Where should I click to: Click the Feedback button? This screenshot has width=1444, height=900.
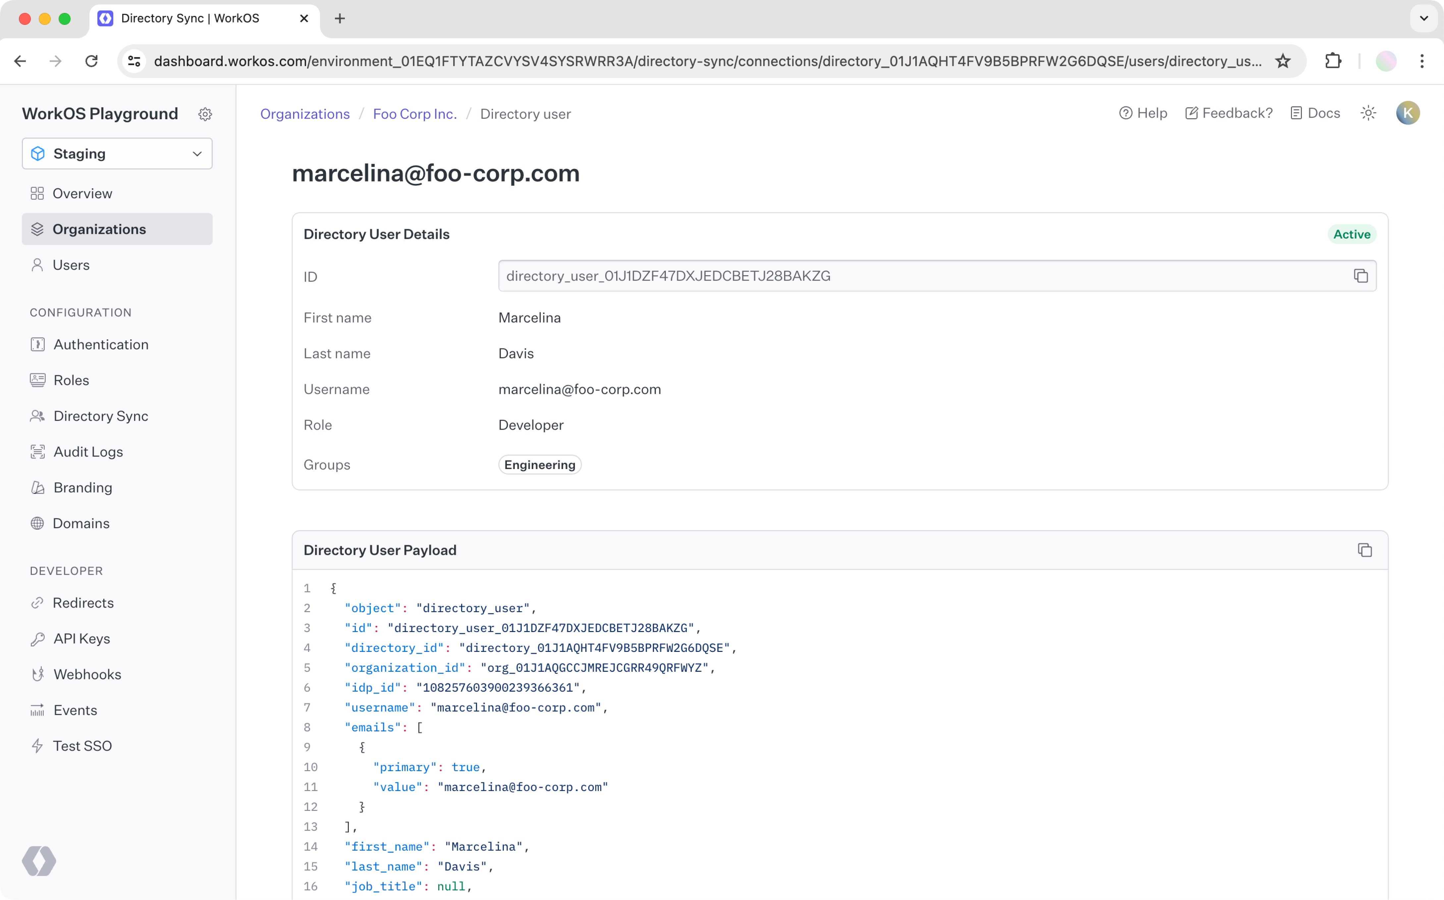1229,113
